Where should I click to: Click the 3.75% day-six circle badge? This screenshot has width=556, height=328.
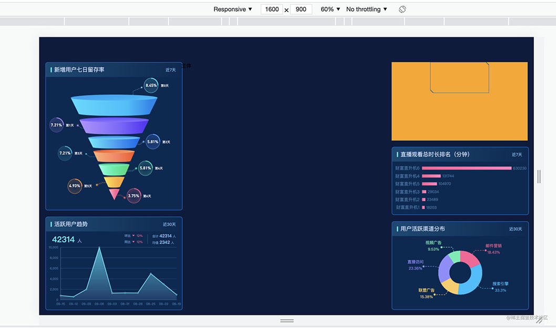133,196
